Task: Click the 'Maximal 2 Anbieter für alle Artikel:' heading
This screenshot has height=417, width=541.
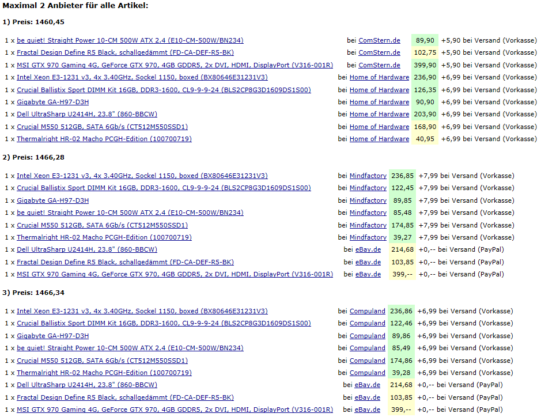Action: [x=75, y=6]
